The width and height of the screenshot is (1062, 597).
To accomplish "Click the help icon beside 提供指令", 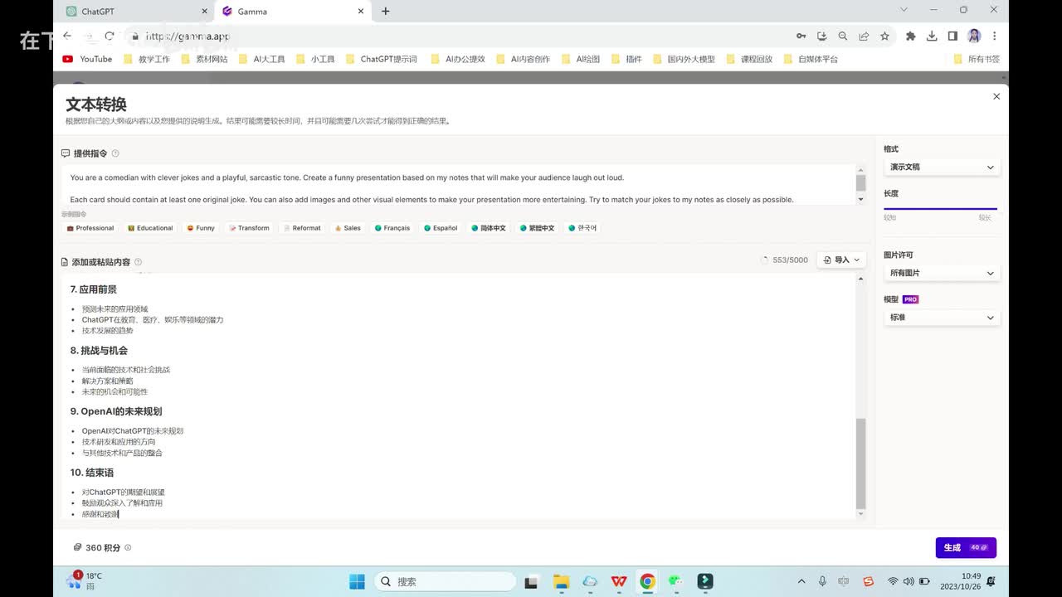I will click(115, 153).
